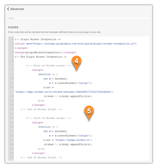This screenshot has width=158, height=168.
Task: Click the footer description text about injected code
Action: 54,32
